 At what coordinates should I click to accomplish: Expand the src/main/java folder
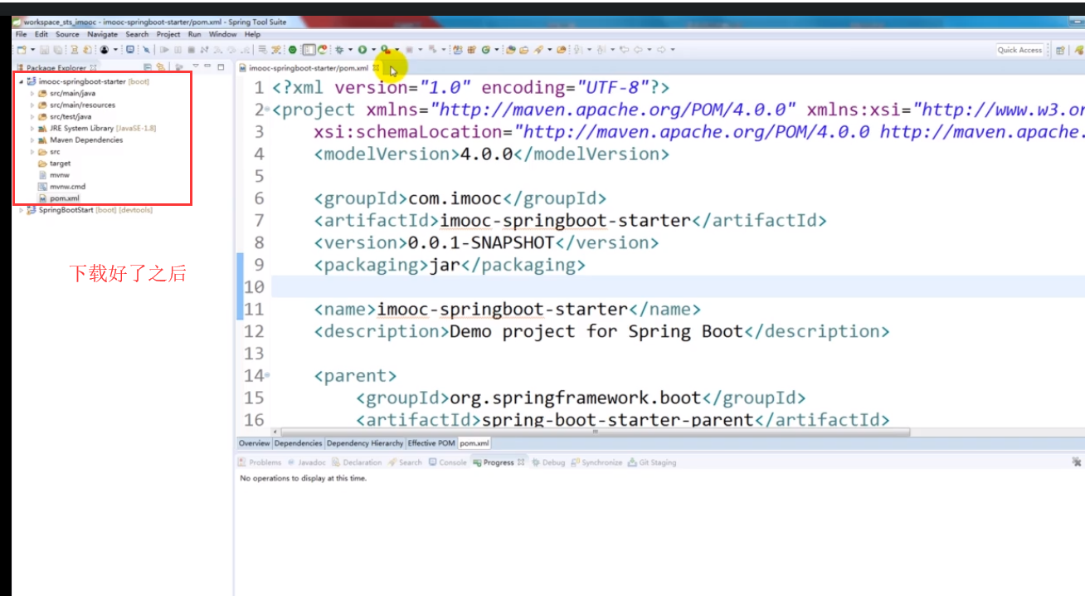32,94
